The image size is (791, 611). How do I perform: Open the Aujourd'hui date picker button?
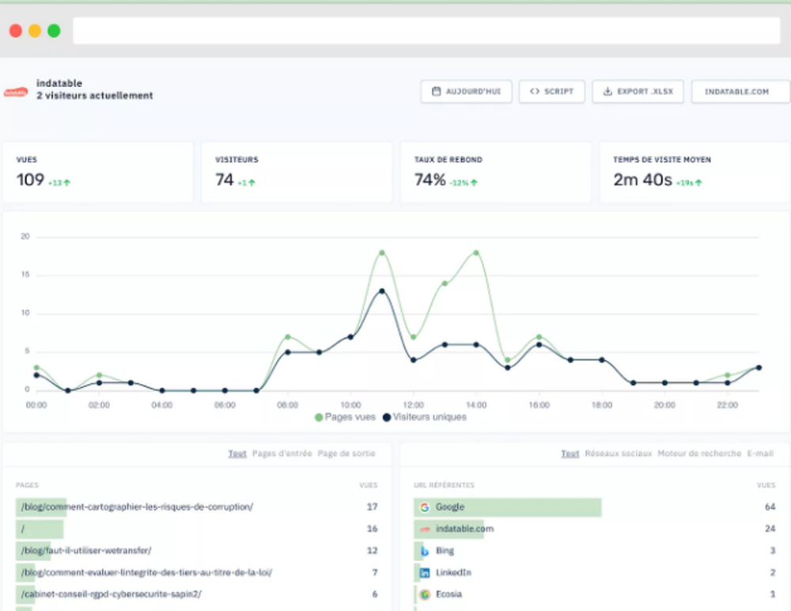(x=466, y=91)
